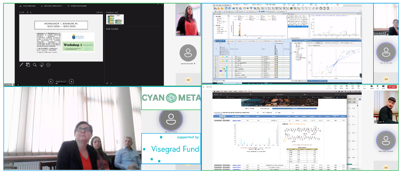This screenshot has width=402, height=174.
Task: Increase the notes text size
Action: pos(107,83)
